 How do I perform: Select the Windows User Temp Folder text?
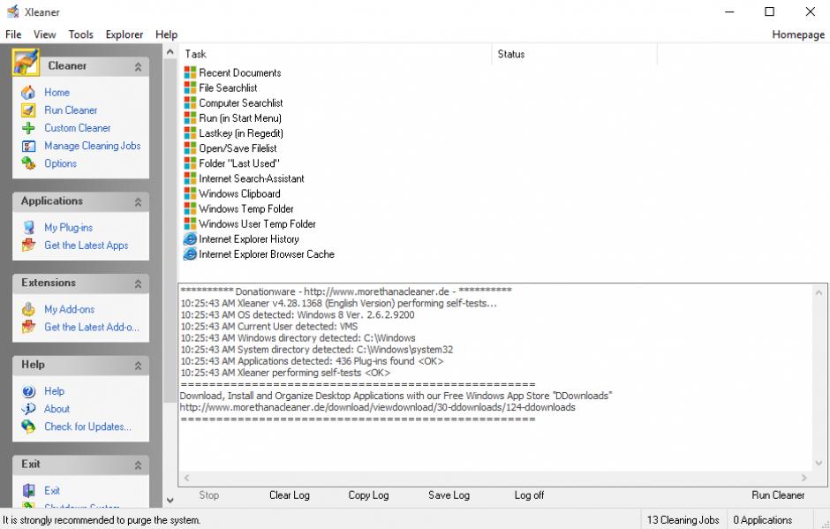pos(257,224)
